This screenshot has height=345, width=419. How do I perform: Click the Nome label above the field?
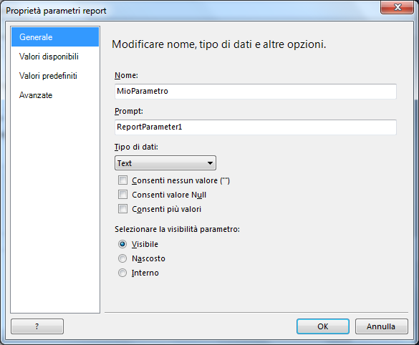(126, 76)
